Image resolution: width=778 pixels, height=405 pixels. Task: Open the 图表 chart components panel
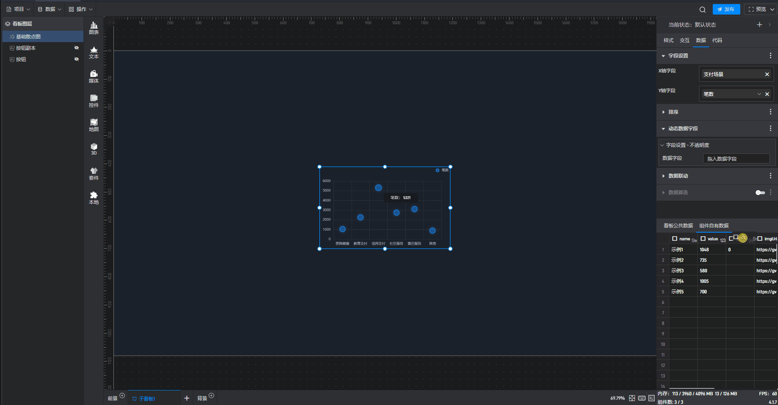[94, 28]
